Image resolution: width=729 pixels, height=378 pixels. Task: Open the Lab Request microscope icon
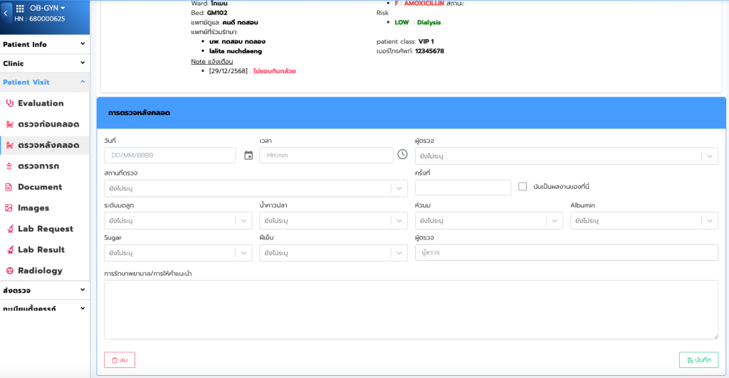click(9, 229)
